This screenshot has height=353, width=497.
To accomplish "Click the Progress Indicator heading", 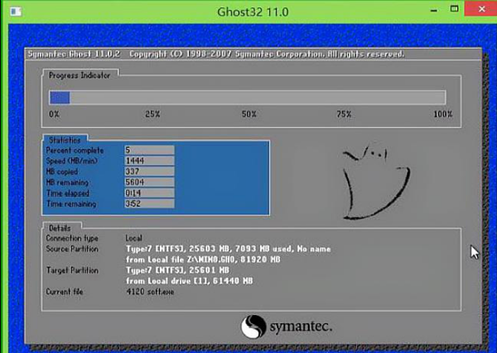I will point(80,75).
